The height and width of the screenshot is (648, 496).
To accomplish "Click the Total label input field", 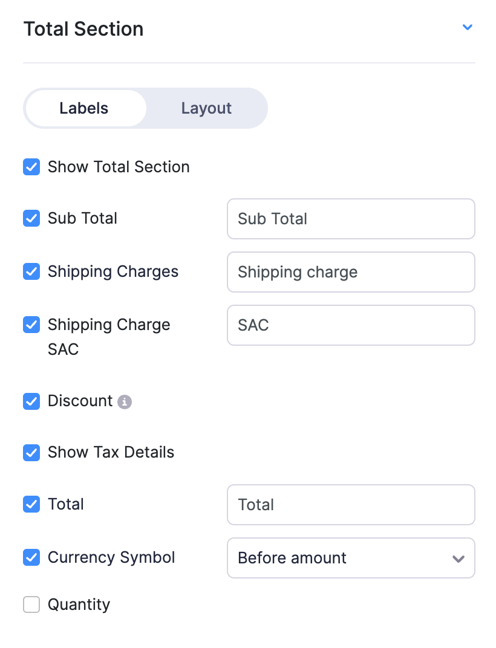I will pyautogui.click(x=351, y=505).
